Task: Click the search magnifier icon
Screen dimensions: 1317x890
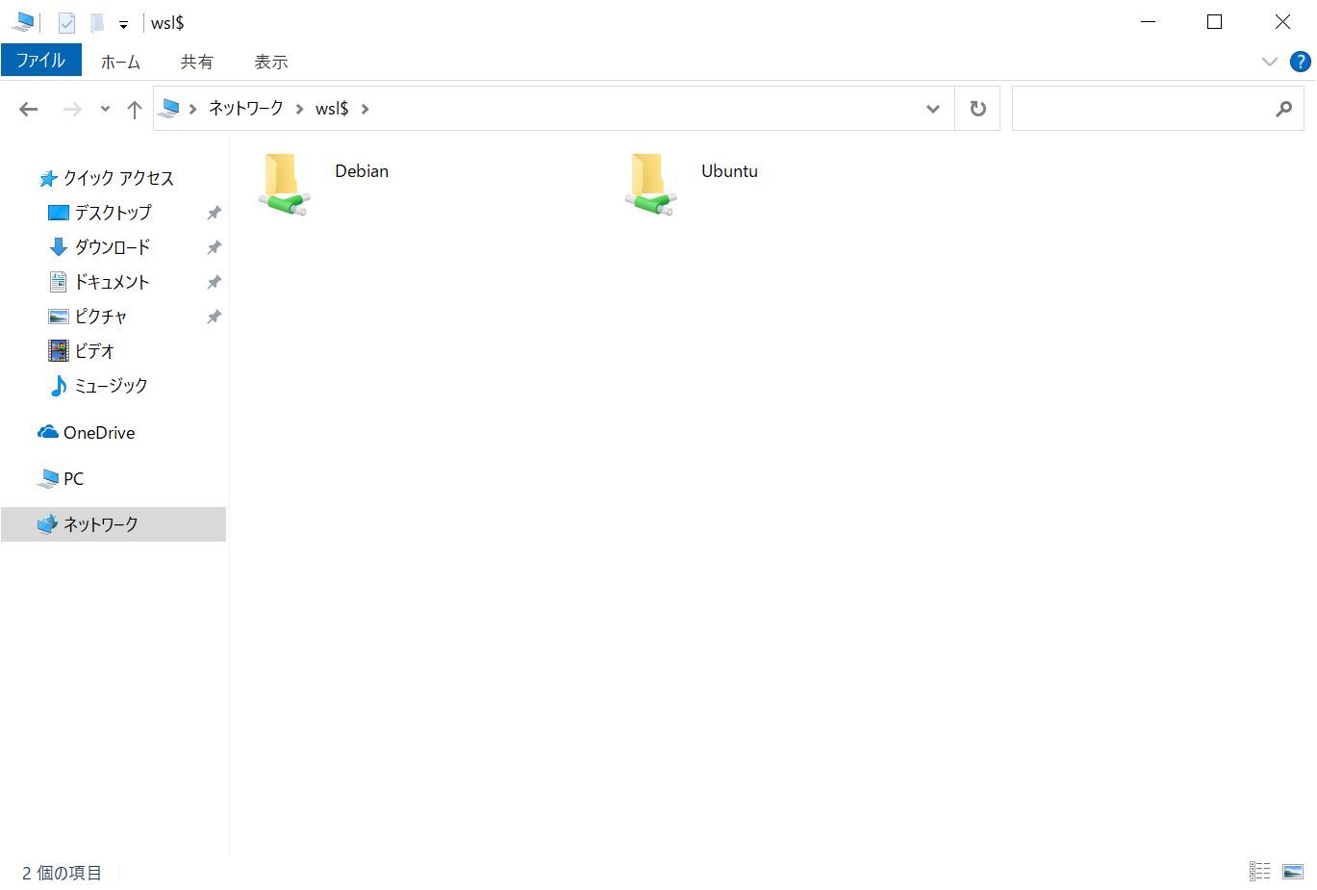Action: [1284, 109]
